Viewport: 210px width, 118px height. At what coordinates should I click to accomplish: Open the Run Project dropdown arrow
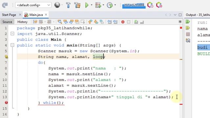(x=92, y=5)
